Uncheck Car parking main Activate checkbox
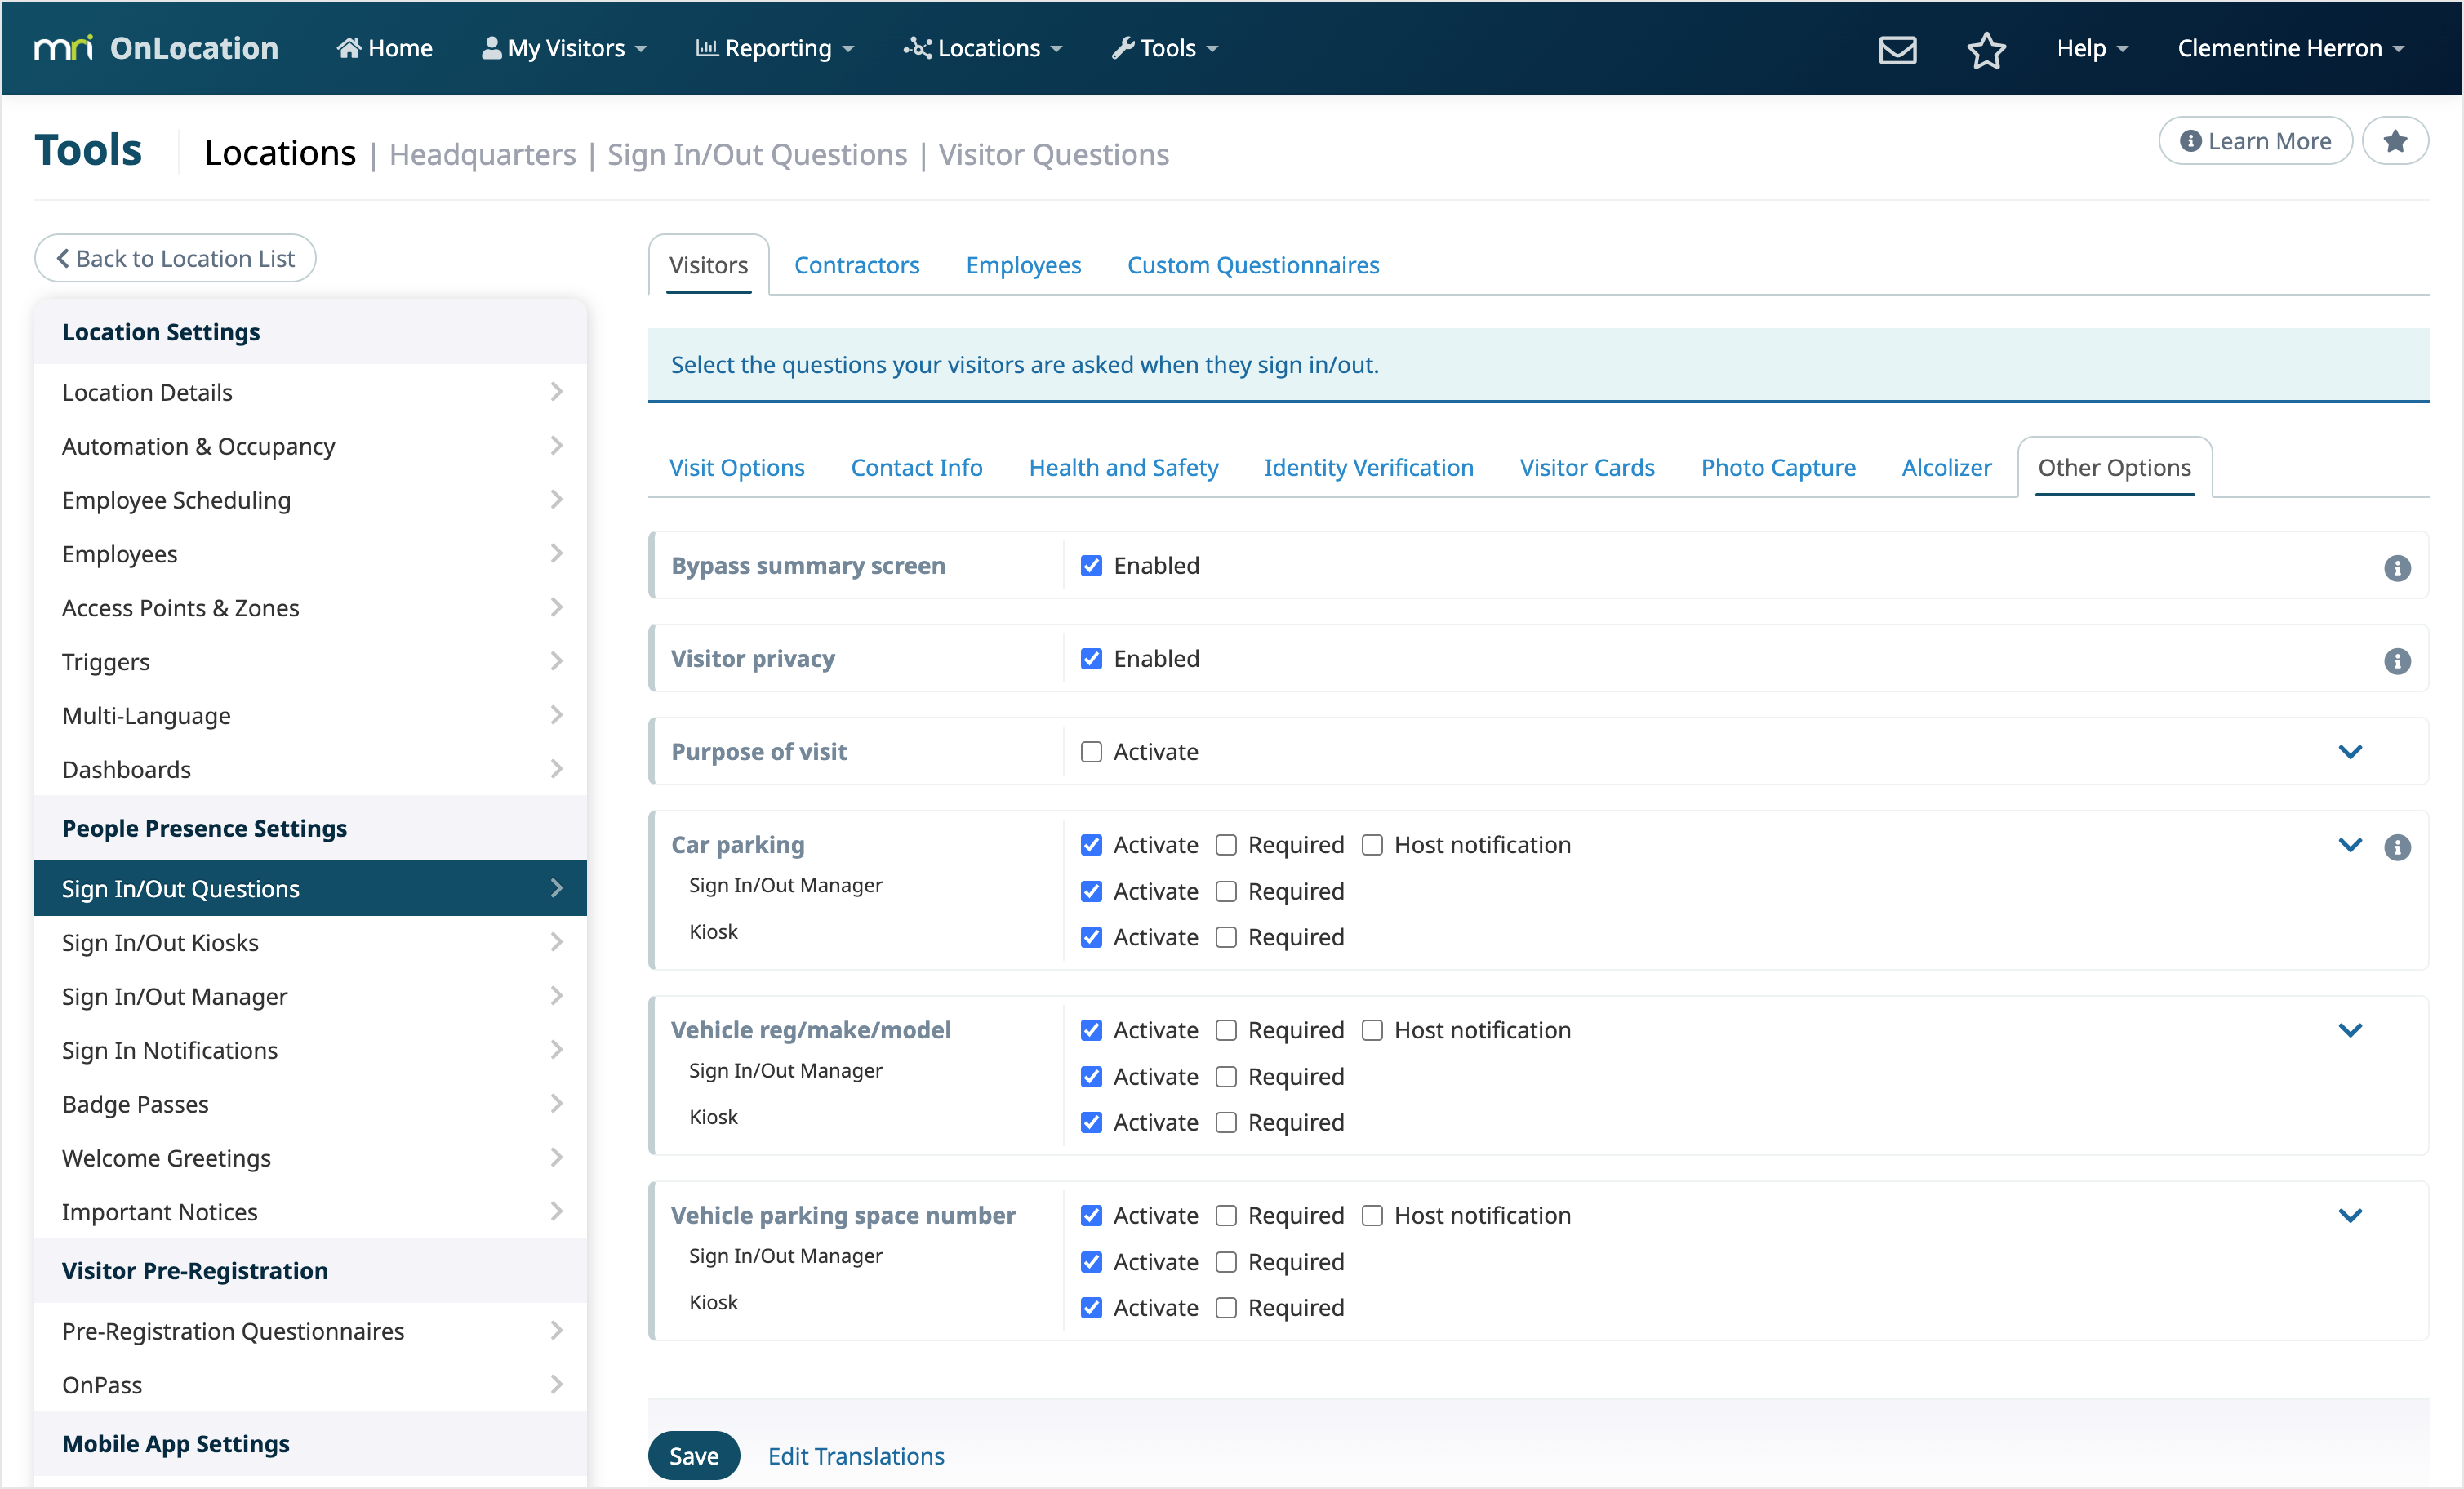Viewport: 2464px width, 1489px height. 1091,844
